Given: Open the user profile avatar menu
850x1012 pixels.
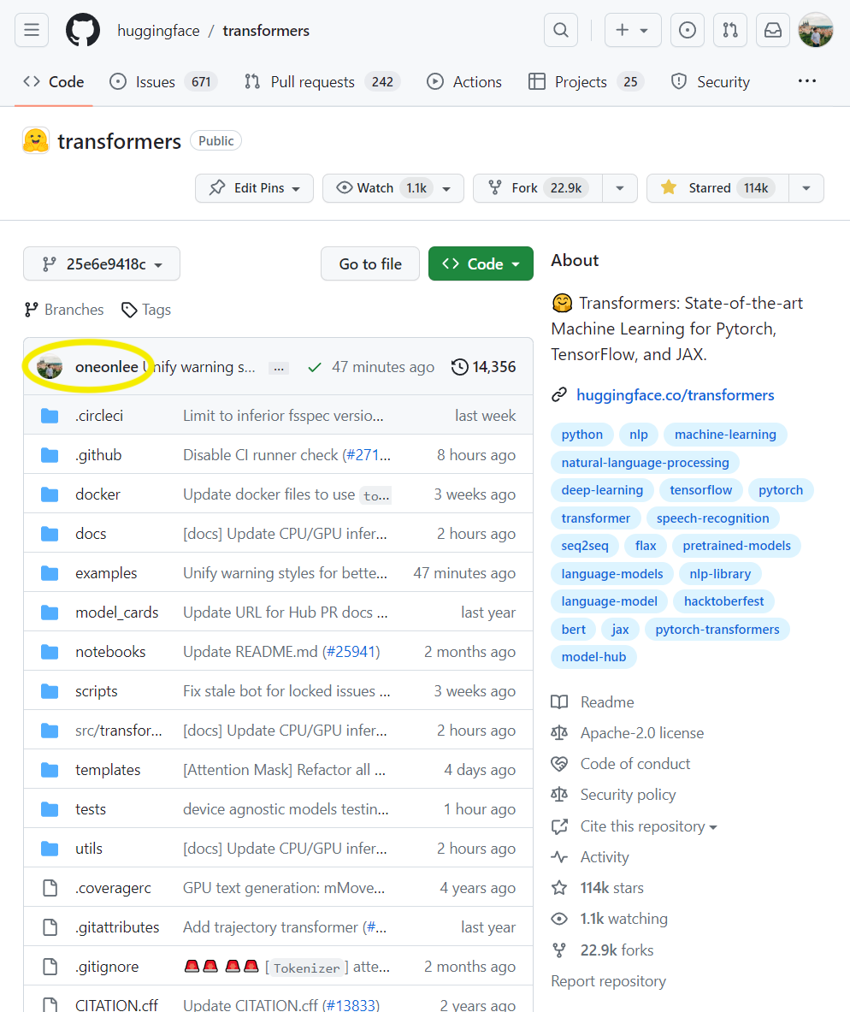Looking at the screenshot, I should click(816, 30).
